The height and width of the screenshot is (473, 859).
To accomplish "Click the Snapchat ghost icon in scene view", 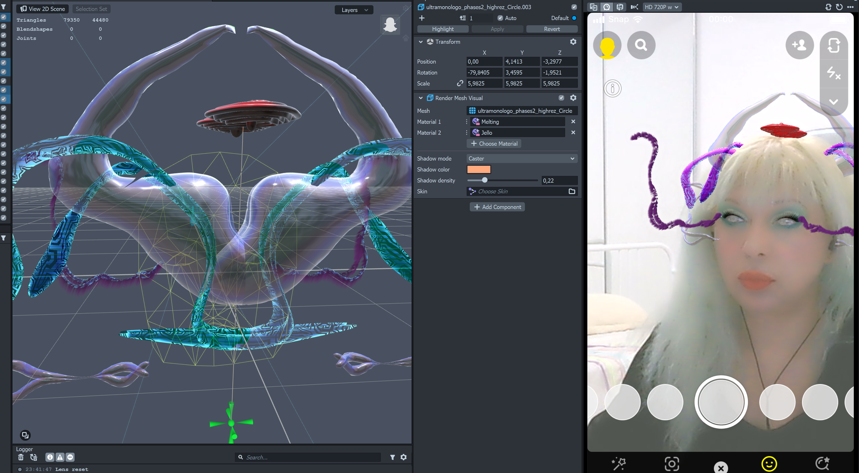I will pyautogui.click(x=390, y=25).
